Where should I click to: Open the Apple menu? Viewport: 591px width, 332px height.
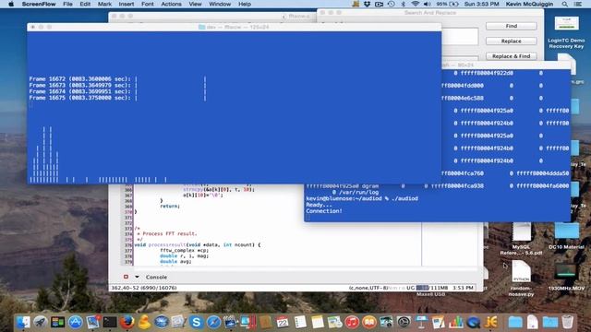[x=11, y=4]
